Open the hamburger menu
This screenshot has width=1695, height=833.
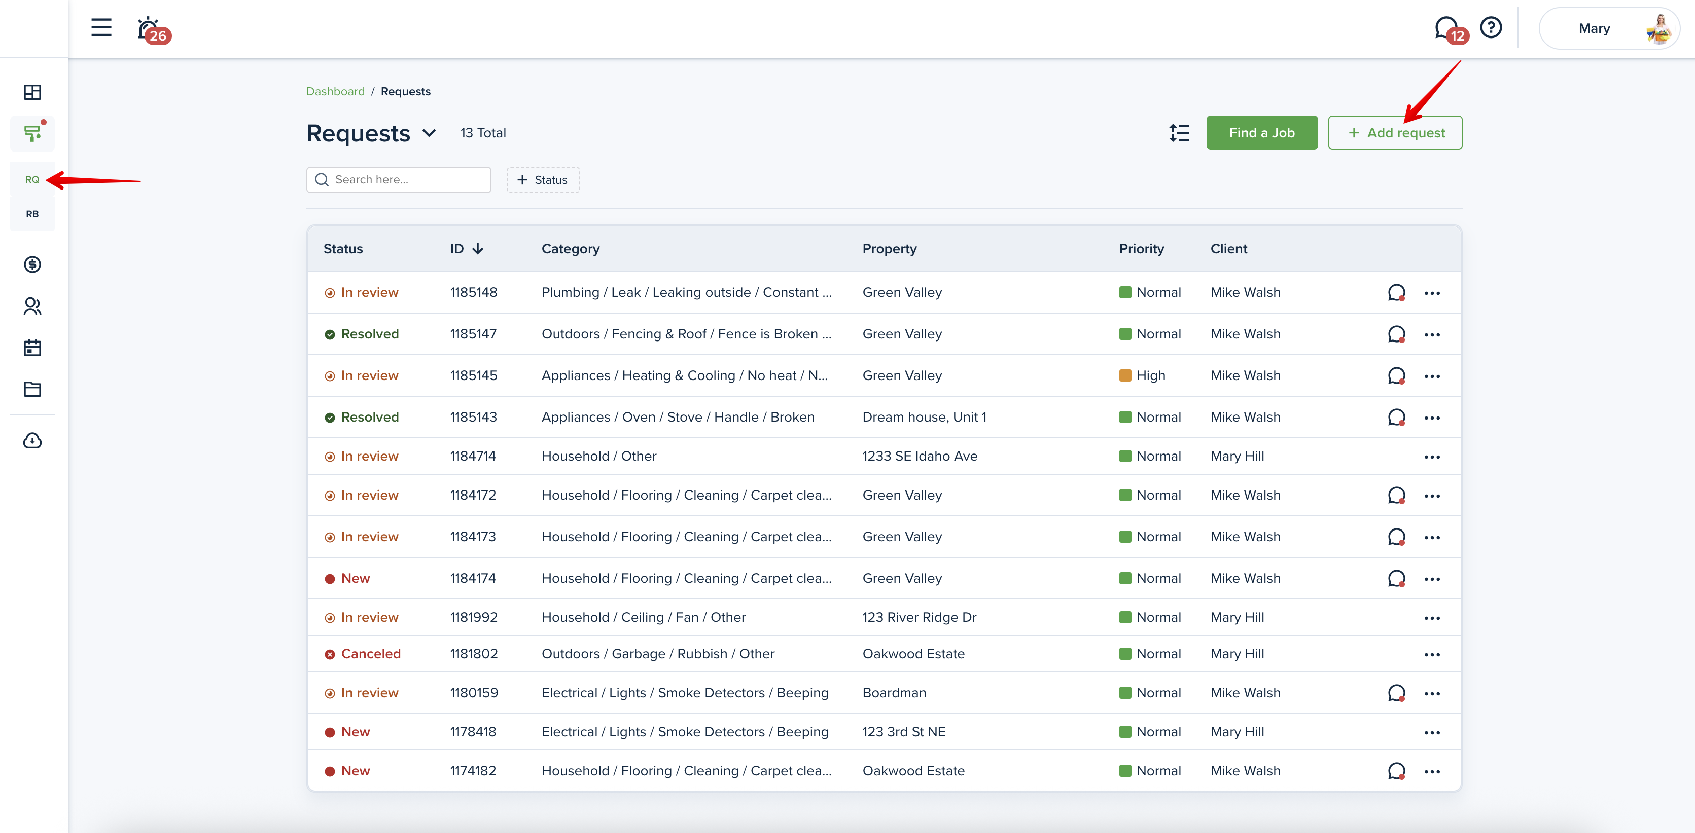click(x=100, y=27)
